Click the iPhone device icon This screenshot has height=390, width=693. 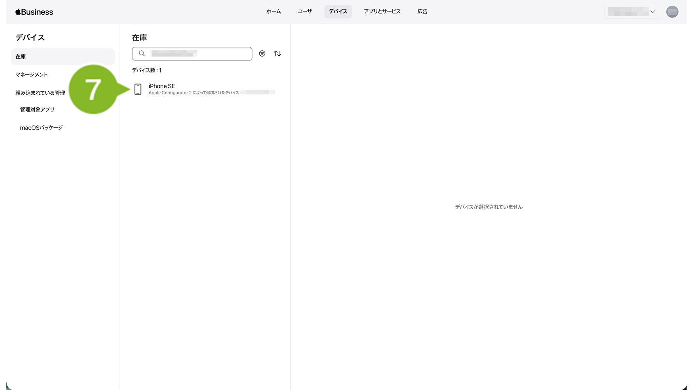[138, 89]
